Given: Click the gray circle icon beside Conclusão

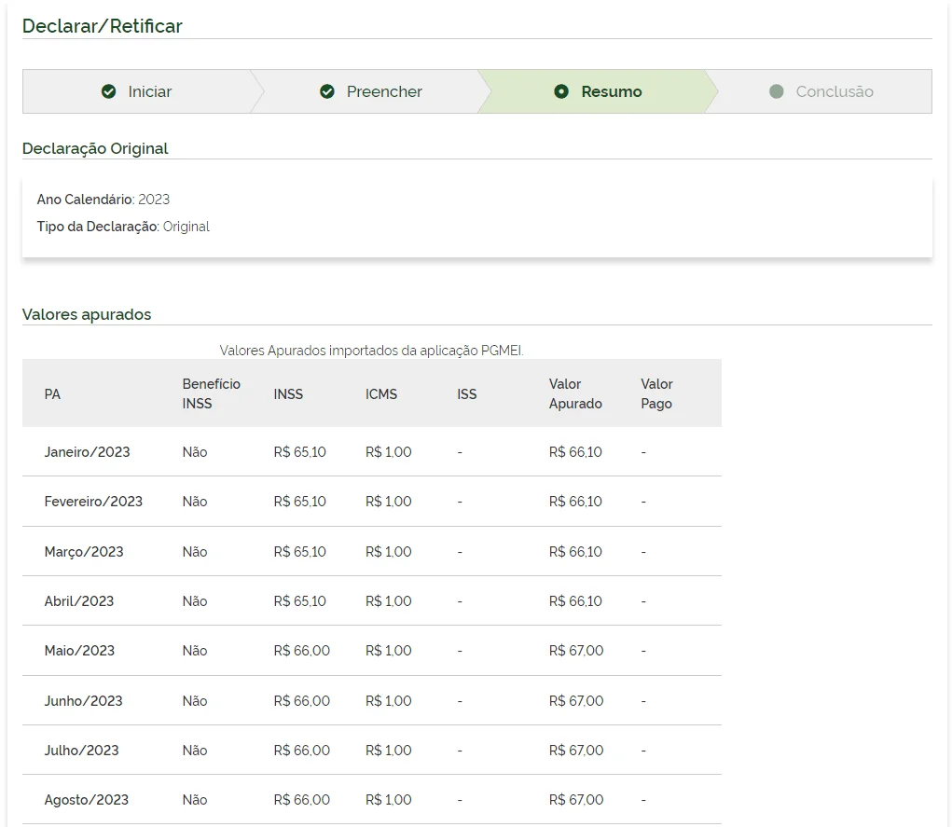Looking at the screenshot, I should coord(779,91).
